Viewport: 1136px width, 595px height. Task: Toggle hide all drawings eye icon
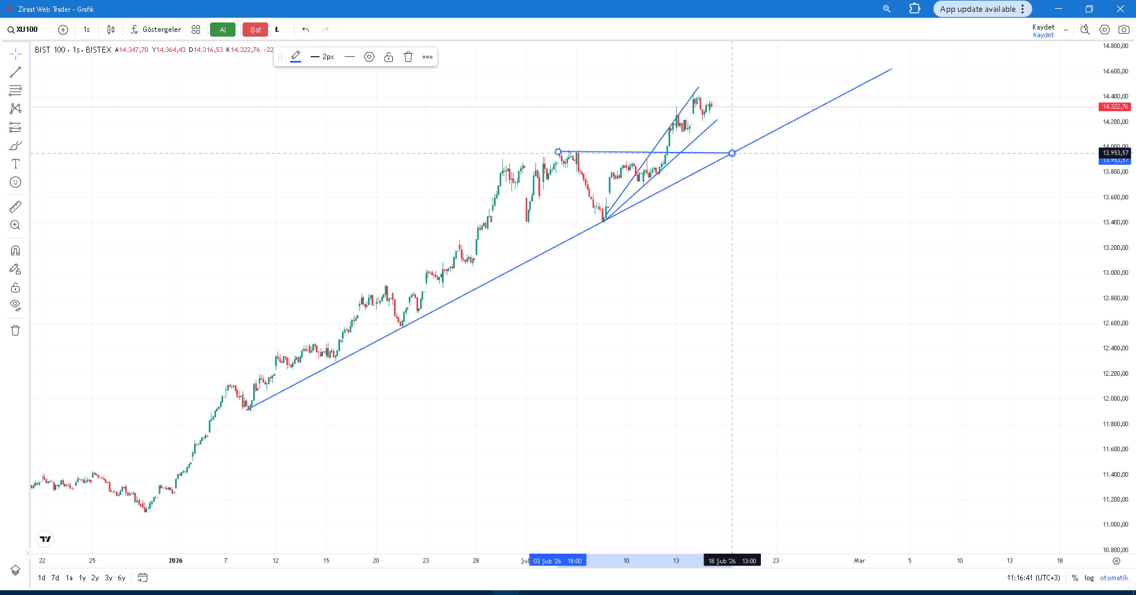click(x=15, y=305)
